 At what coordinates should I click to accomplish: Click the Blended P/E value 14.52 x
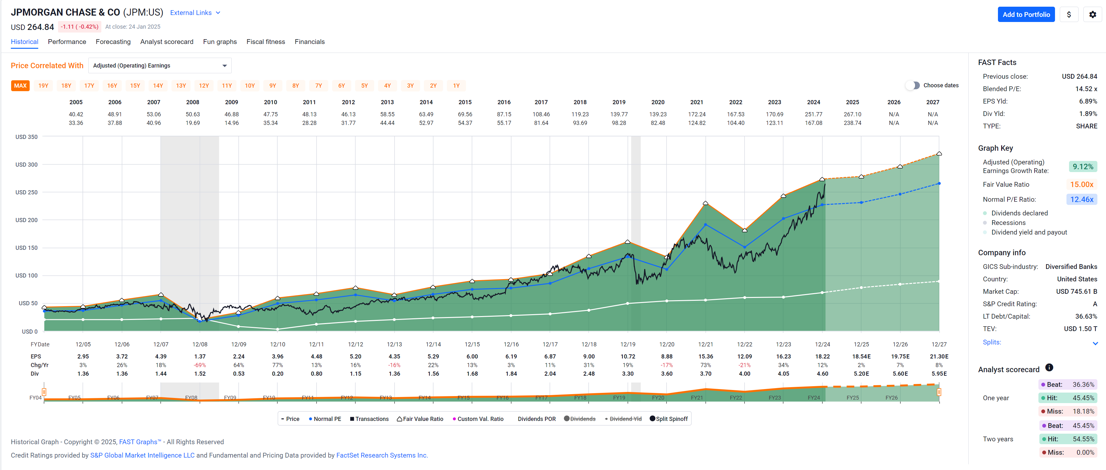(x=1086, y=89)
